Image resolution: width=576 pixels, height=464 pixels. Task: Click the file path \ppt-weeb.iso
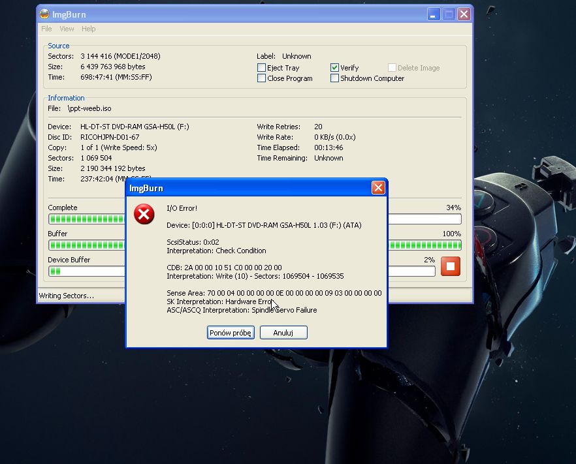click(x=89, y=108)
